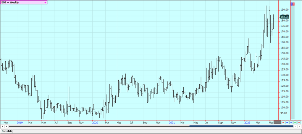Click the black horizontal scrollbar track
The height and width of the screenshot is (134, 302).
pos(99,126)
